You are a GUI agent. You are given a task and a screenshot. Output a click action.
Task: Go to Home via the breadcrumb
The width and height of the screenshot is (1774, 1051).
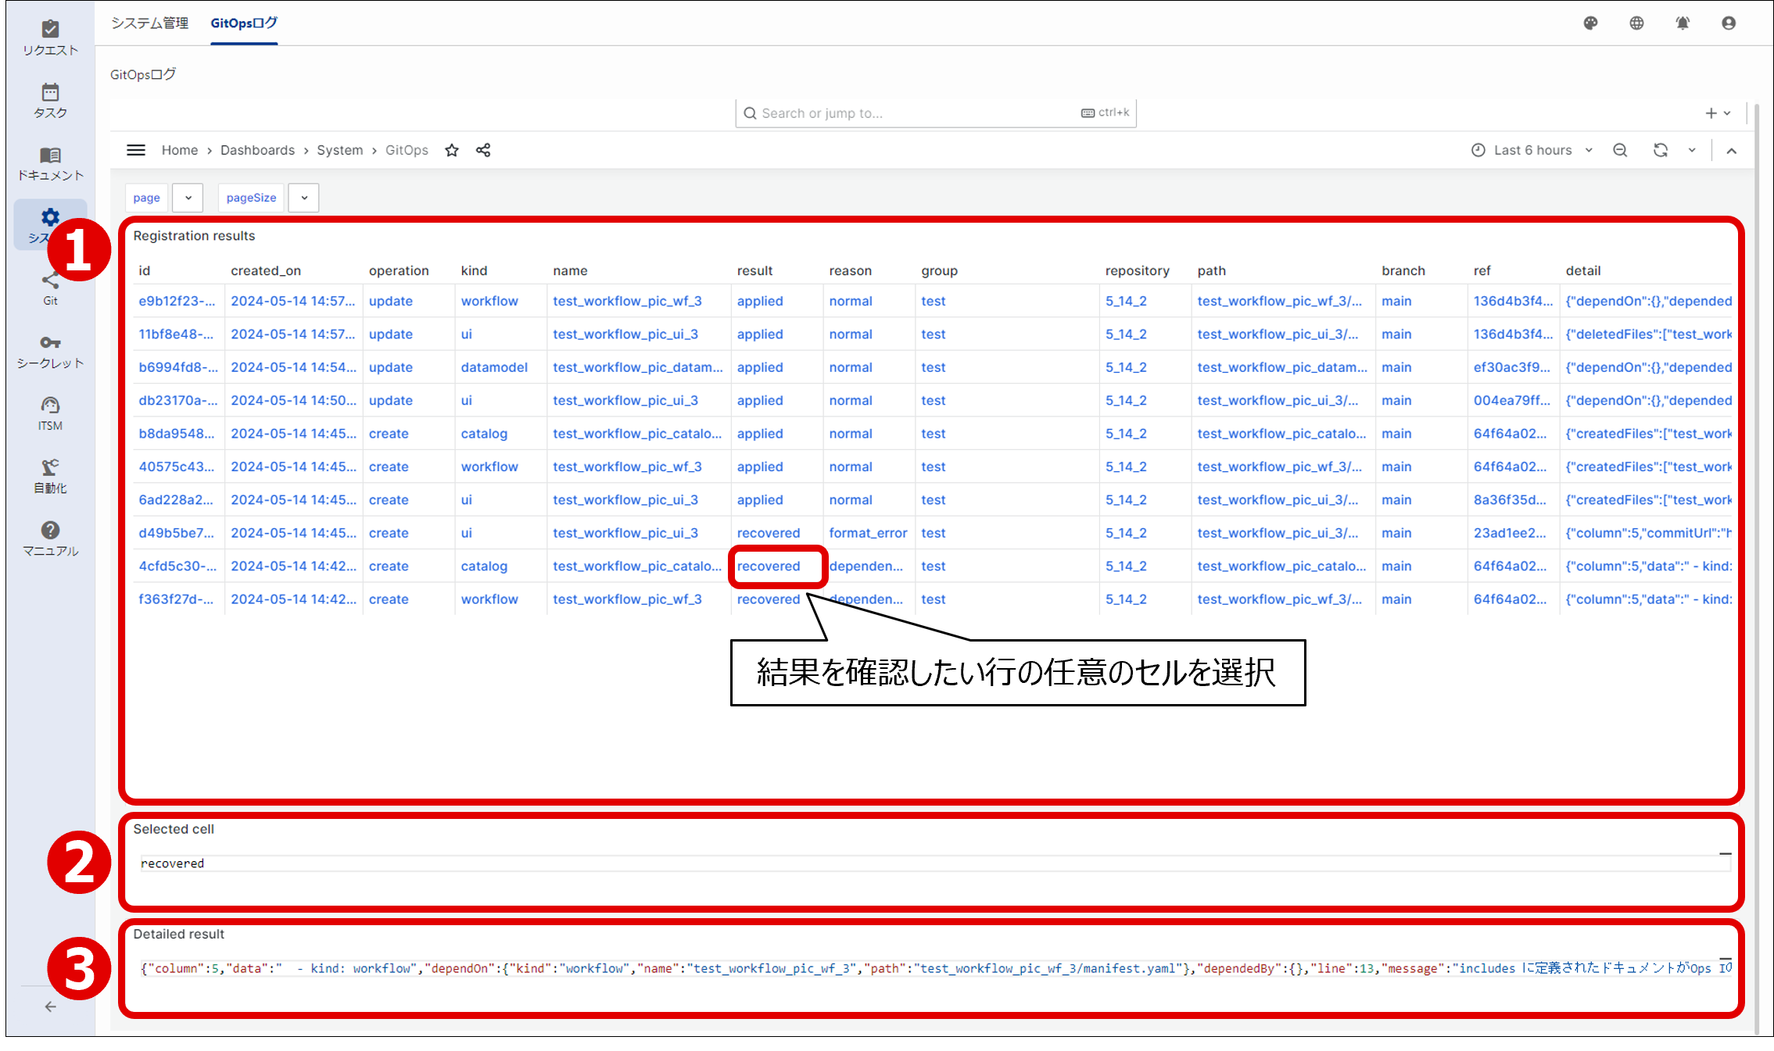pyautogui.click(x=180, y=149)
